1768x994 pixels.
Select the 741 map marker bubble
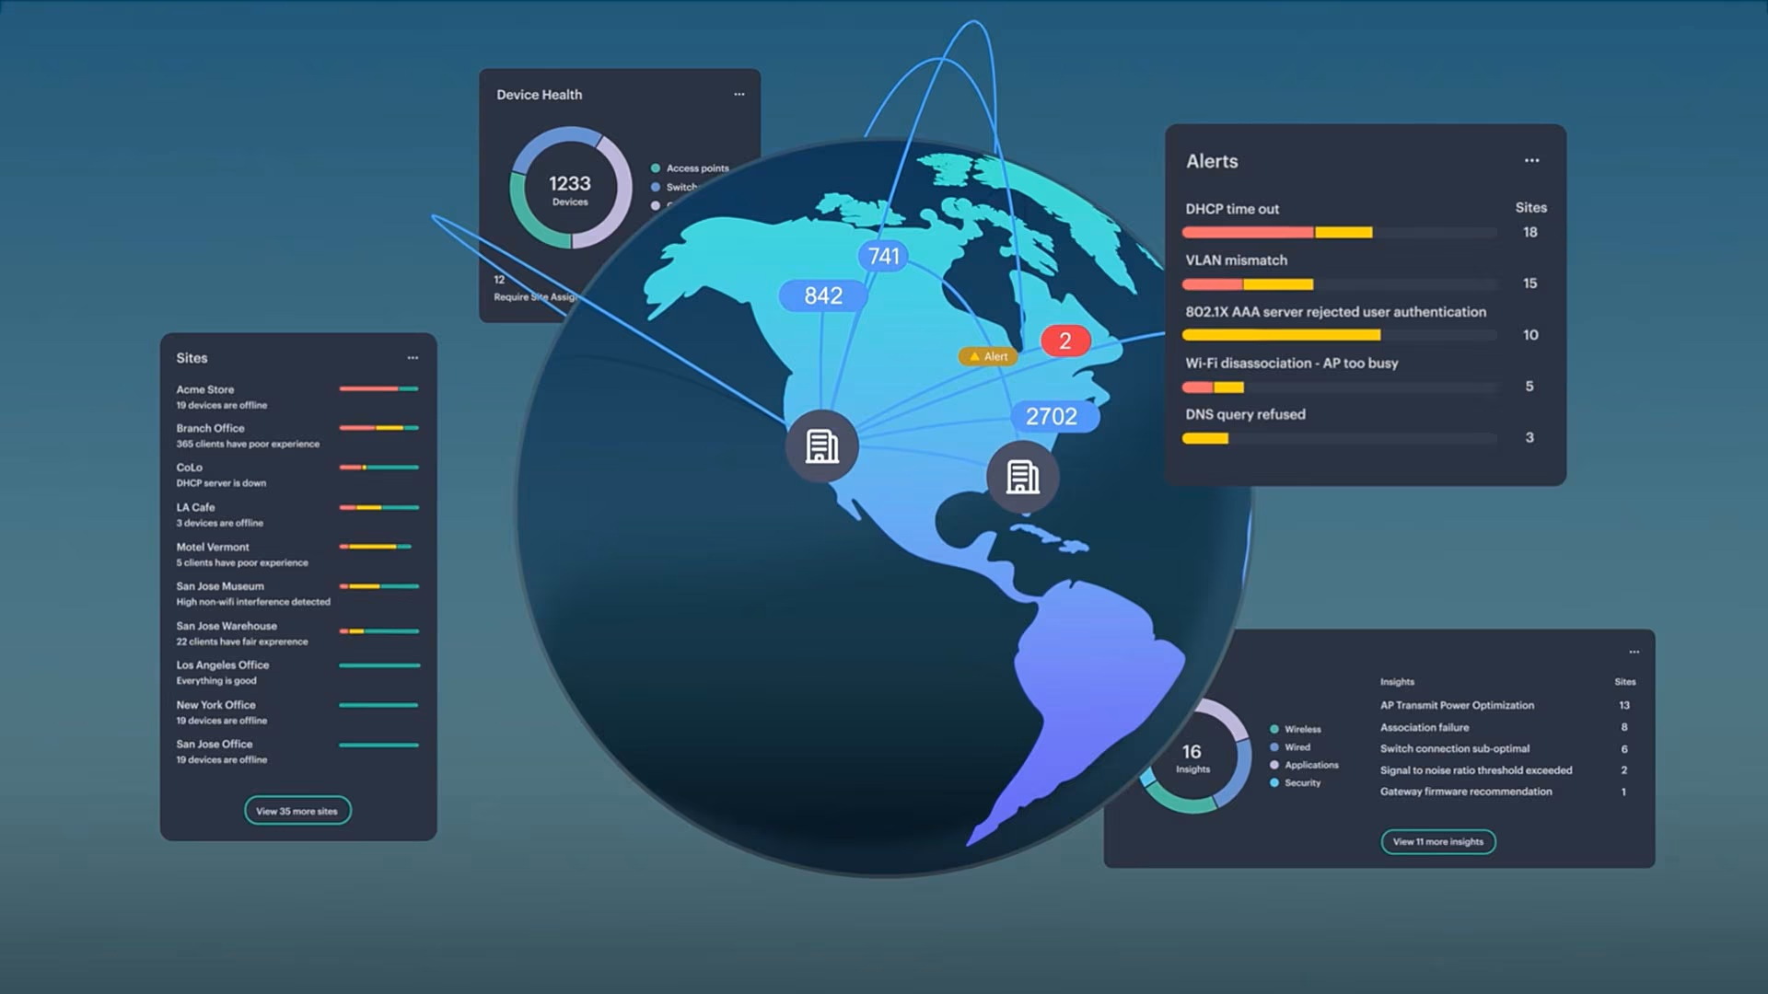(883, 256)
